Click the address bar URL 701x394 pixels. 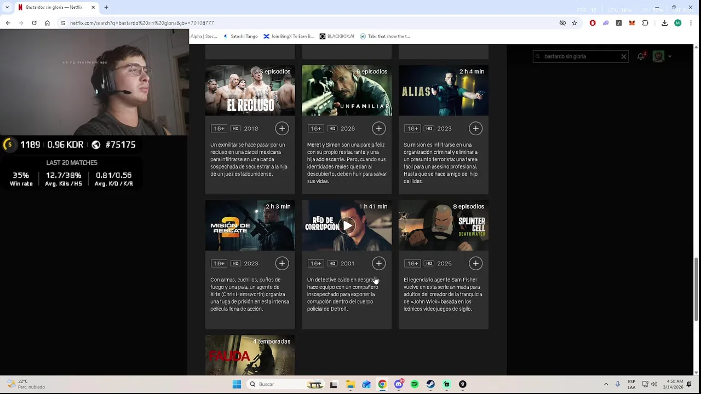pyautogui.click(x=142, y=23)
